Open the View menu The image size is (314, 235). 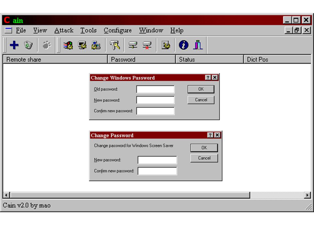[x=40, y=30]
